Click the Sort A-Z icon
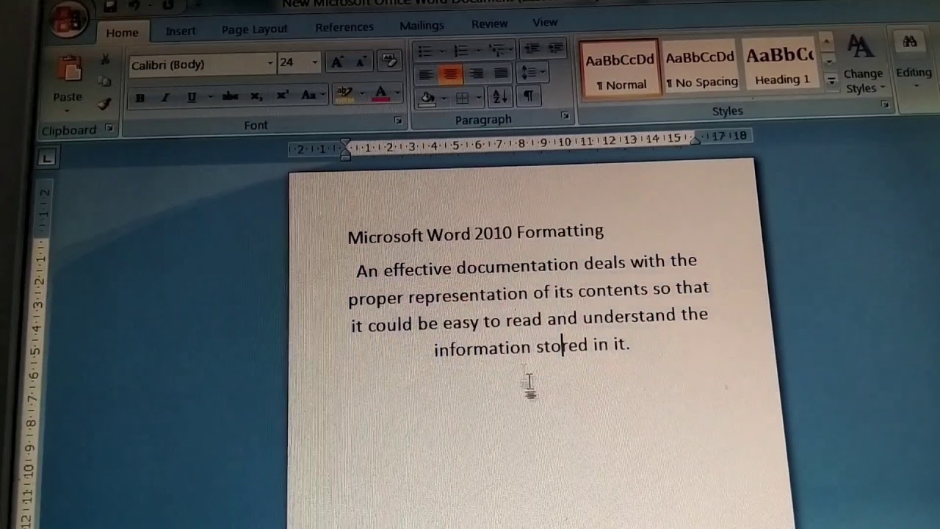 (499, 96)
